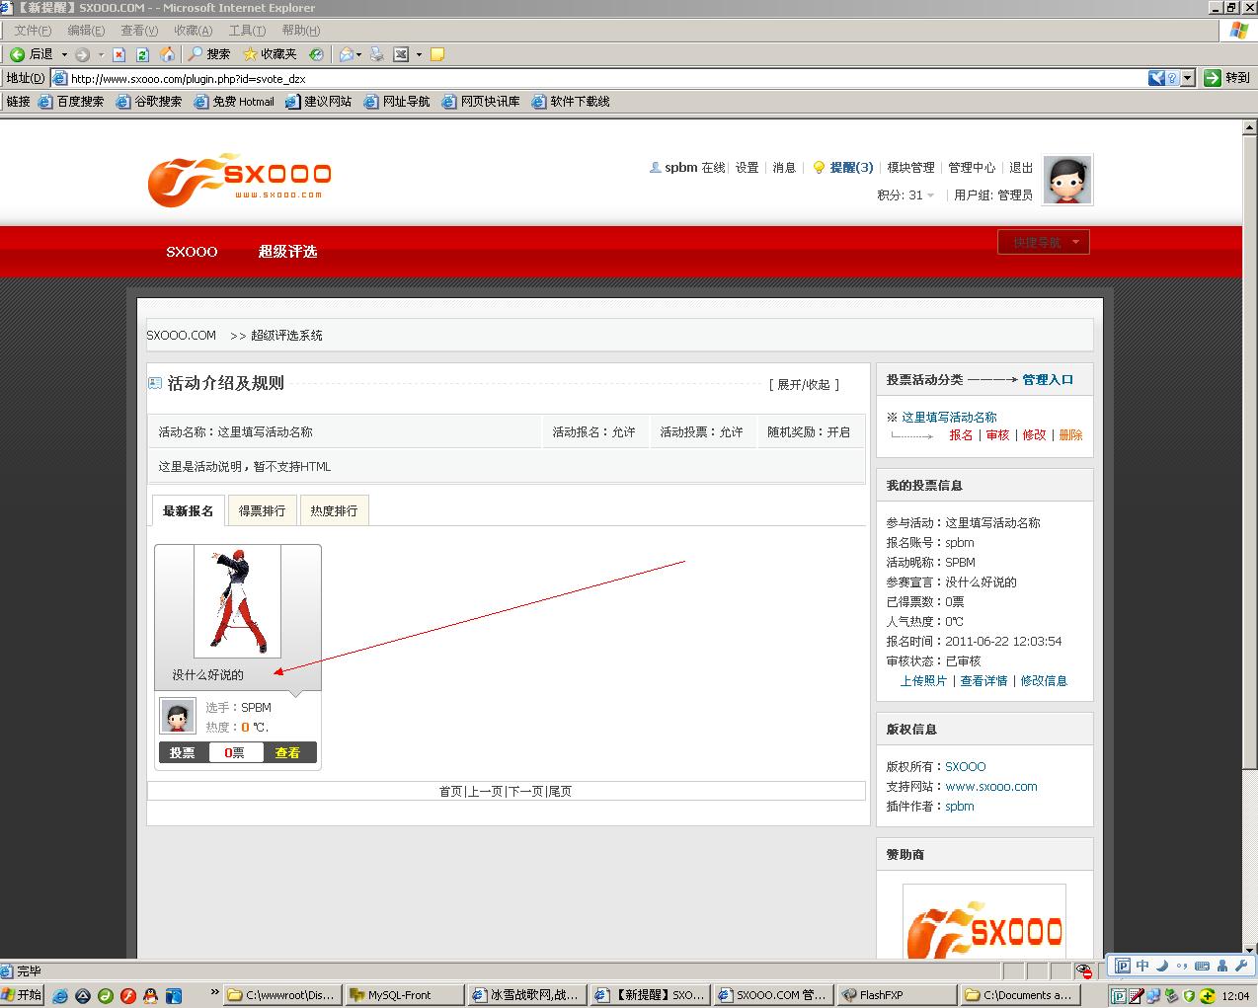Select the 最新报名 tab
This screenshot has height=1008, width=1258.
pos(188,510)
